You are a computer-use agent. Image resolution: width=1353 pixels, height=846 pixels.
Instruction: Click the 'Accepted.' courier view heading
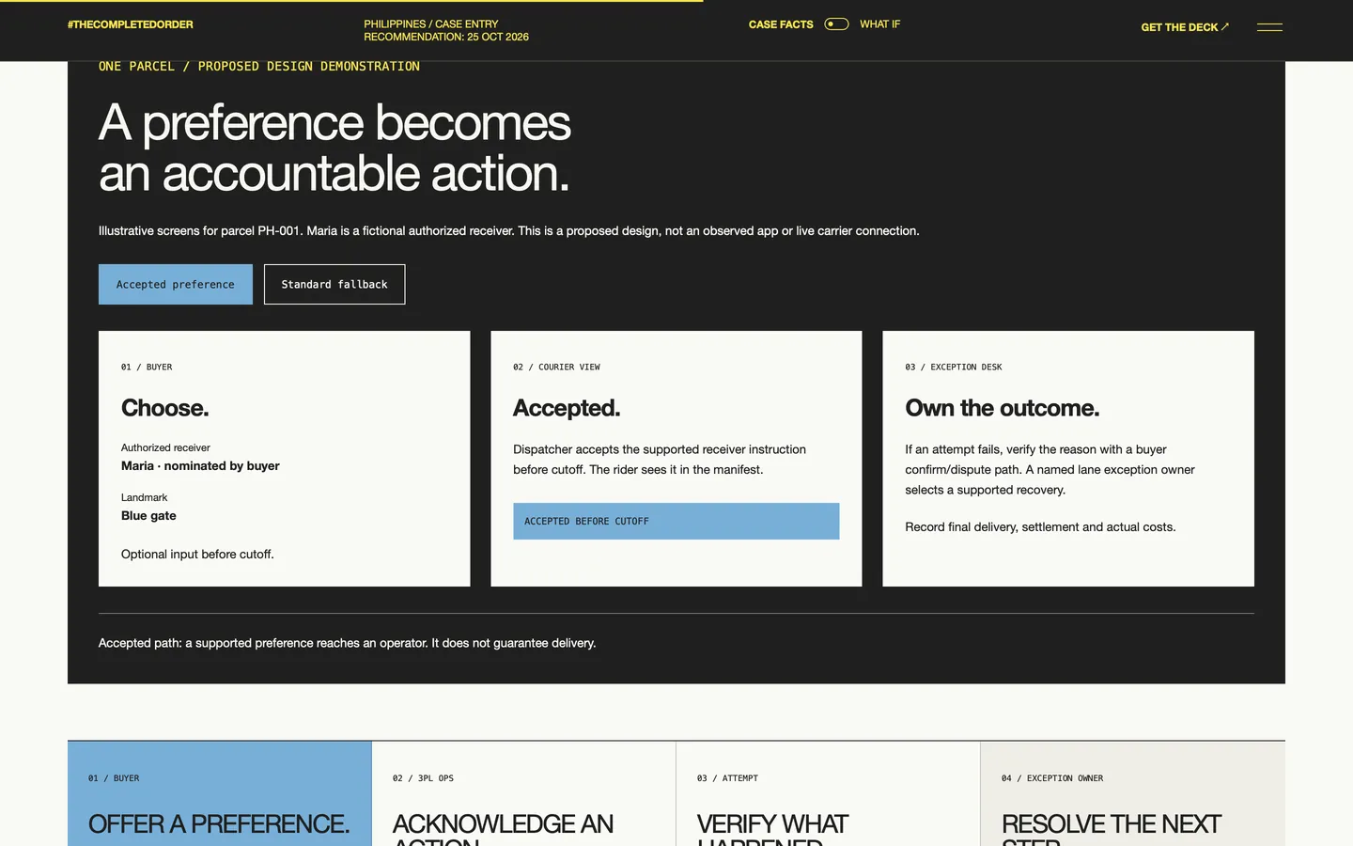click(x=567, y=408)
